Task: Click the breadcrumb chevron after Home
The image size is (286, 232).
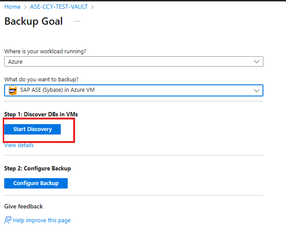Action: tap(25, 7)
